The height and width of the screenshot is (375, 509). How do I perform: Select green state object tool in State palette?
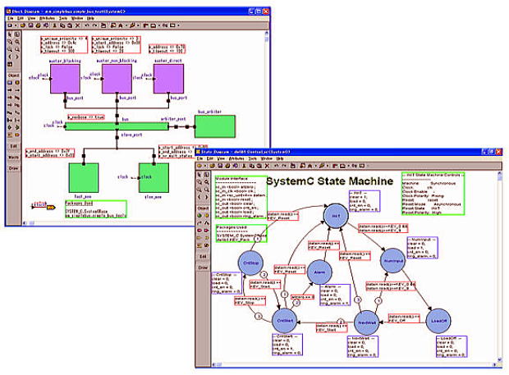point(199,215)
